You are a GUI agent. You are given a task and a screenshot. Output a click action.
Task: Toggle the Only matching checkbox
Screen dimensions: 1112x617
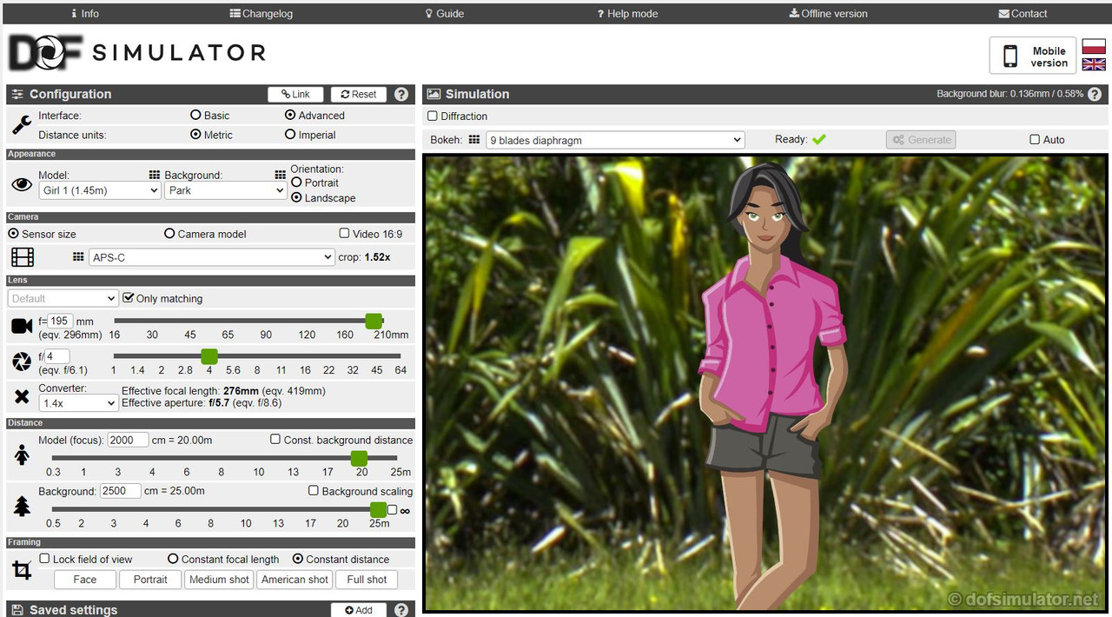pyautogui.click(x=129, y=298)
